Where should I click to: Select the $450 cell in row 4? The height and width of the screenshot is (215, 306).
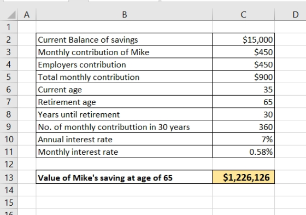point(243,65)
